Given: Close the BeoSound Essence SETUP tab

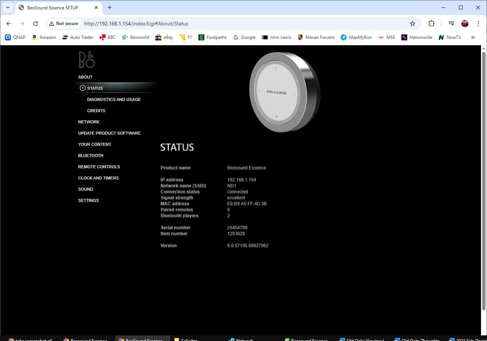Looking at the screenshot, I should coord(96,7).
